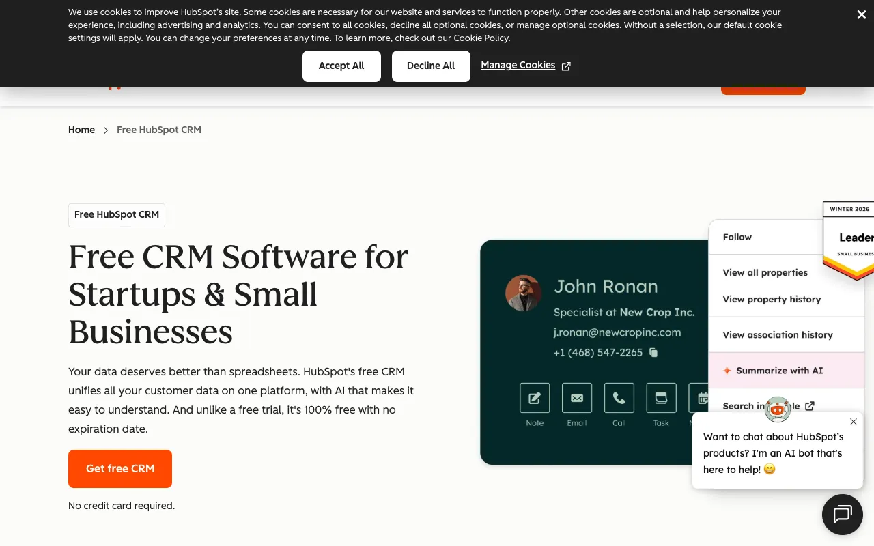Open the chat widget bubble
Screen dimensions: 874x546
click(842, 514)
